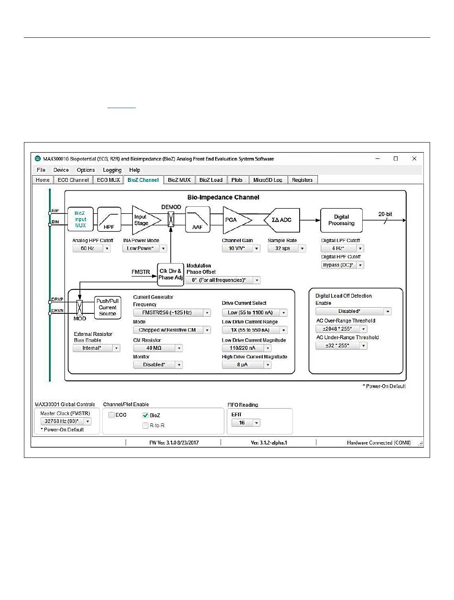Click the Push/Pull Current Source block
454x600 pixels.
[x=107, y=307]
